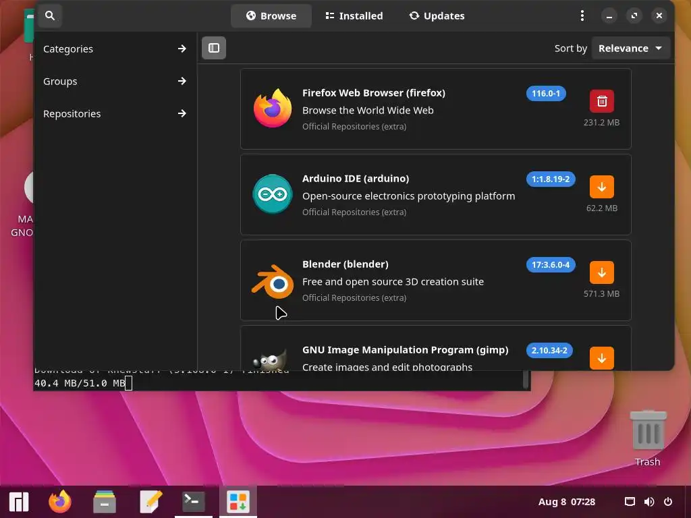Click the Firefox application icon in list

pyautogui.click(x=273, y=109)
